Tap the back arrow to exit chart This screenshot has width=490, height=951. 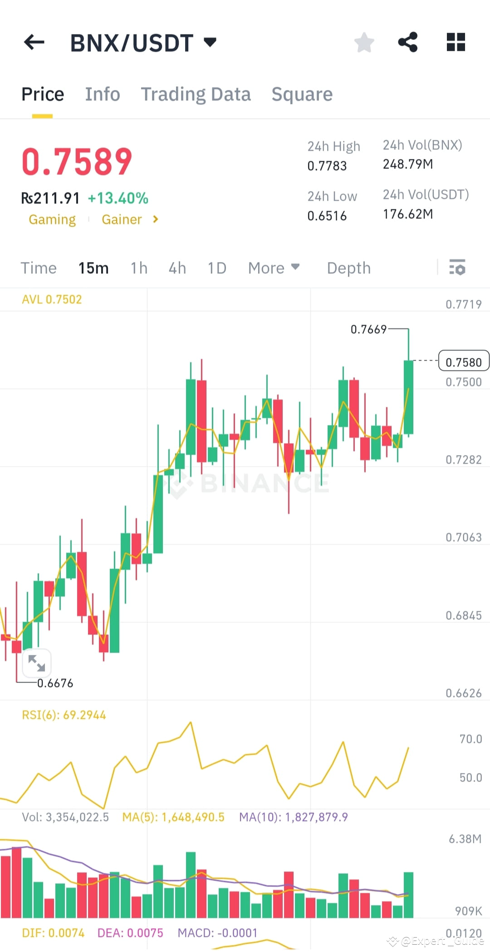click(34, 42)
